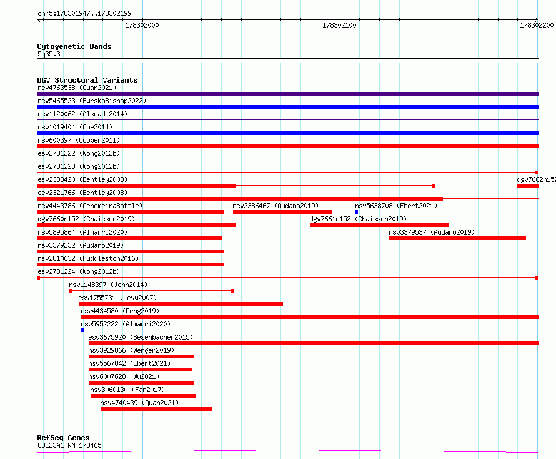Click the nsv1019404 (Coe2014) label

point(75,127)
